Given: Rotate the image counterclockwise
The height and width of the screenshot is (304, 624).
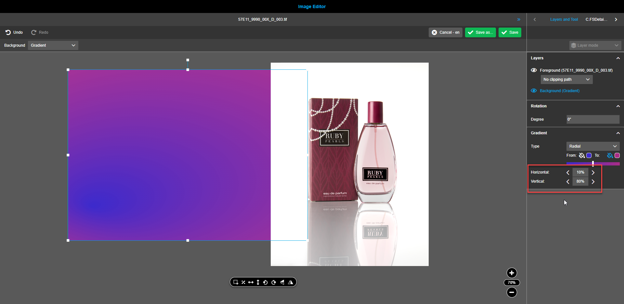Looking at the screenshot, I should 266,282.
